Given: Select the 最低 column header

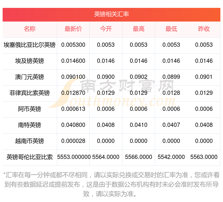Looking at the screenshot, I should (x=171, y=29).
